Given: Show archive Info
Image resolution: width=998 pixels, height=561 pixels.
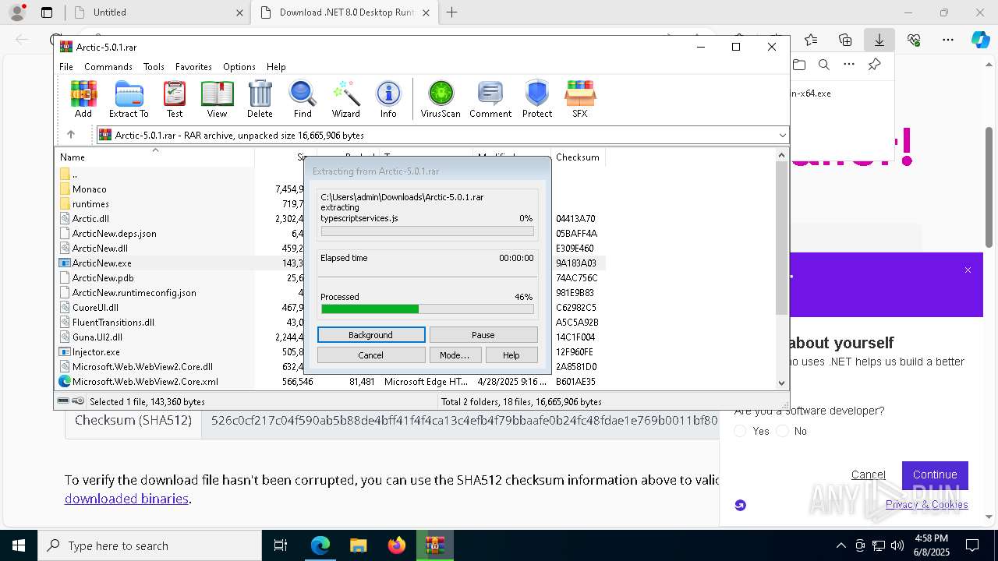Looking at the screenshot, I should 388,99.
